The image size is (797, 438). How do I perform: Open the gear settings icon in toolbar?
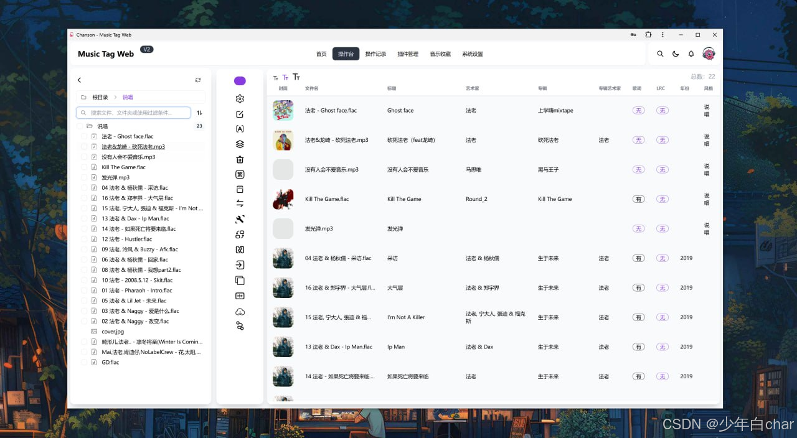coord(240,99)
